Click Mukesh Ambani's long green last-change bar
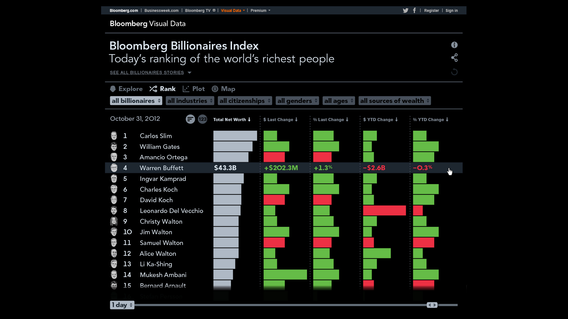The width and height of the screenshot is (568, 319). click(x=285, y=275)
